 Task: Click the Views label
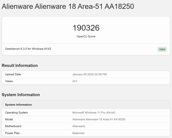(9, 81)
